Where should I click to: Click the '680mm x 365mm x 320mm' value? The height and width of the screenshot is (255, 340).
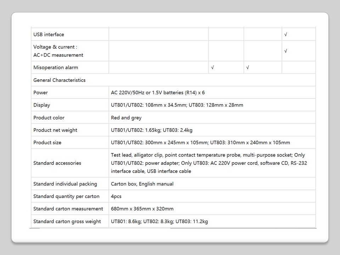click(142, 209)
